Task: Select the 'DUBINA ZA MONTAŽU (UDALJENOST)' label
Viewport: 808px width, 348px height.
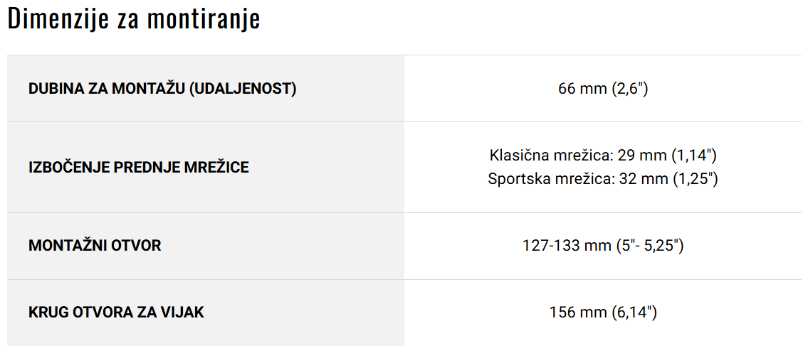Action: [x=162, y=89]
